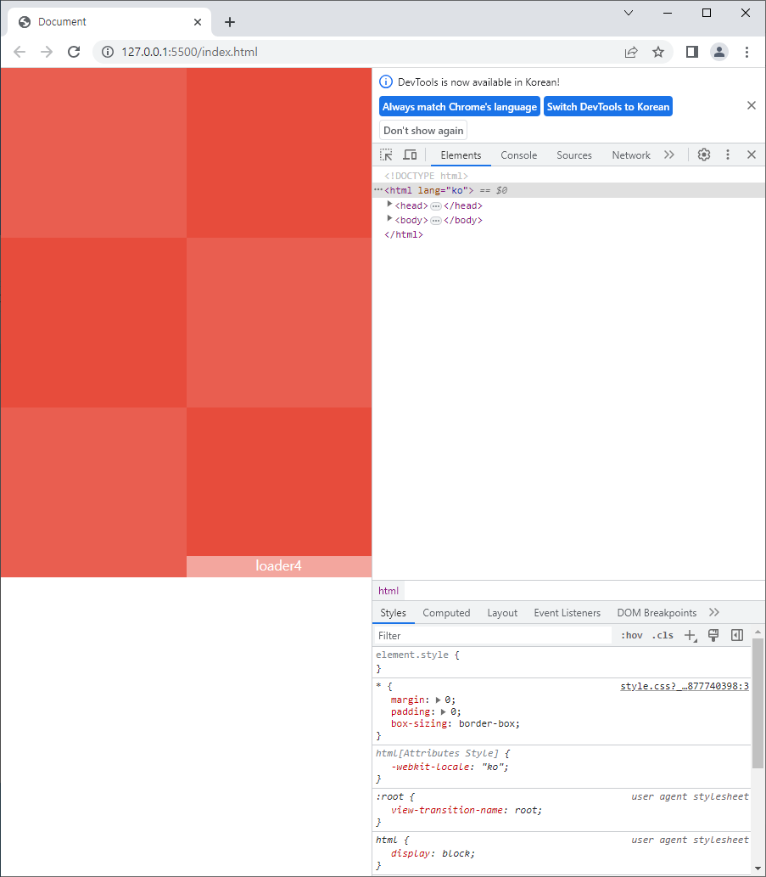The image size is (766, 877).
Task: Open the DOM Breakpoints tab
Action: pos(657,613)
